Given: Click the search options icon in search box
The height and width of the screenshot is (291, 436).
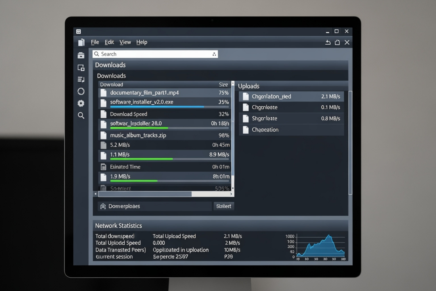Looking at the screenshot, I should tap(214, 54).
